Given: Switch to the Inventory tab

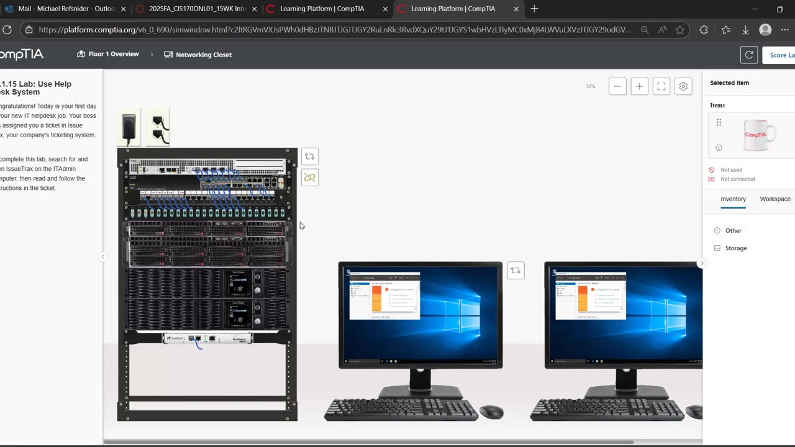Looking at the screenshot, I should point(733,199).
